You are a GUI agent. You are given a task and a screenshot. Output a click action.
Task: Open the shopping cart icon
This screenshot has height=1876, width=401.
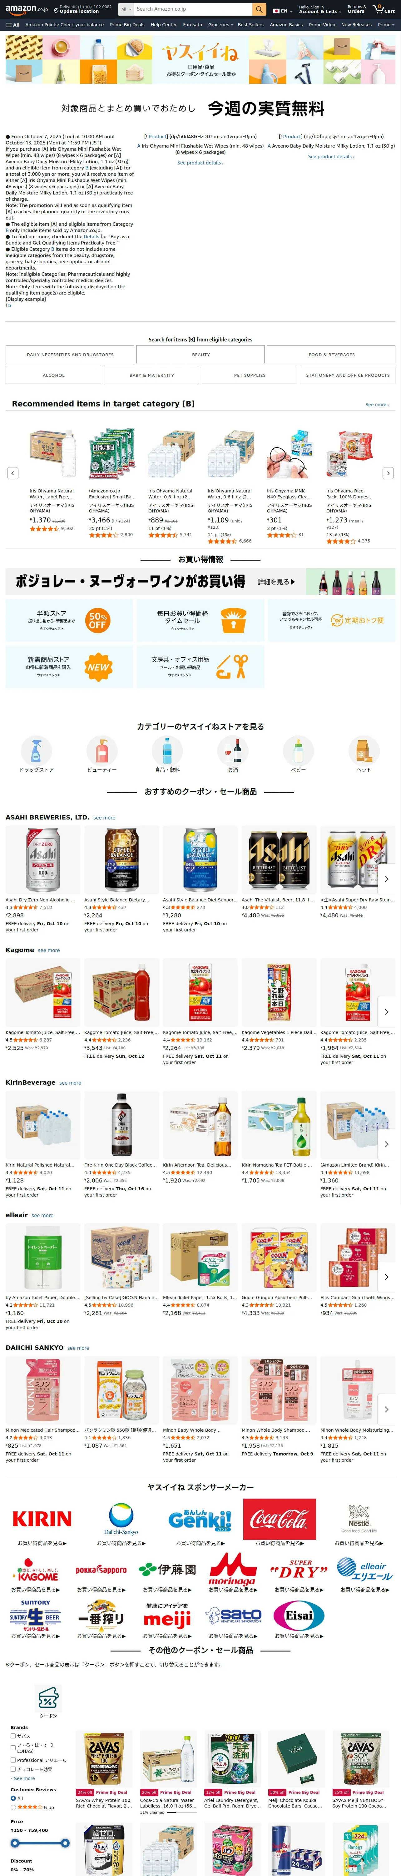[x=384, y=9]
